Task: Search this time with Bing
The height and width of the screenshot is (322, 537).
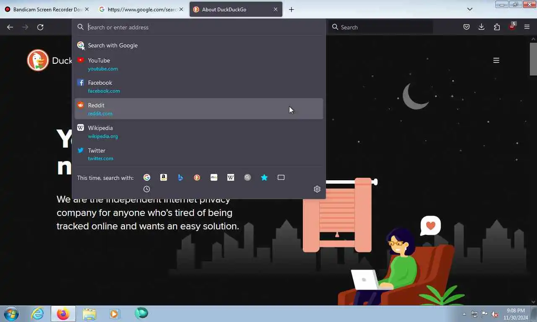Action: pos(180,177)
